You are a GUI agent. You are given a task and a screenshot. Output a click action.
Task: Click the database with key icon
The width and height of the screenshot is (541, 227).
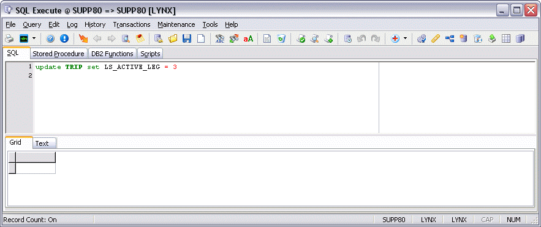coord(158,39)
